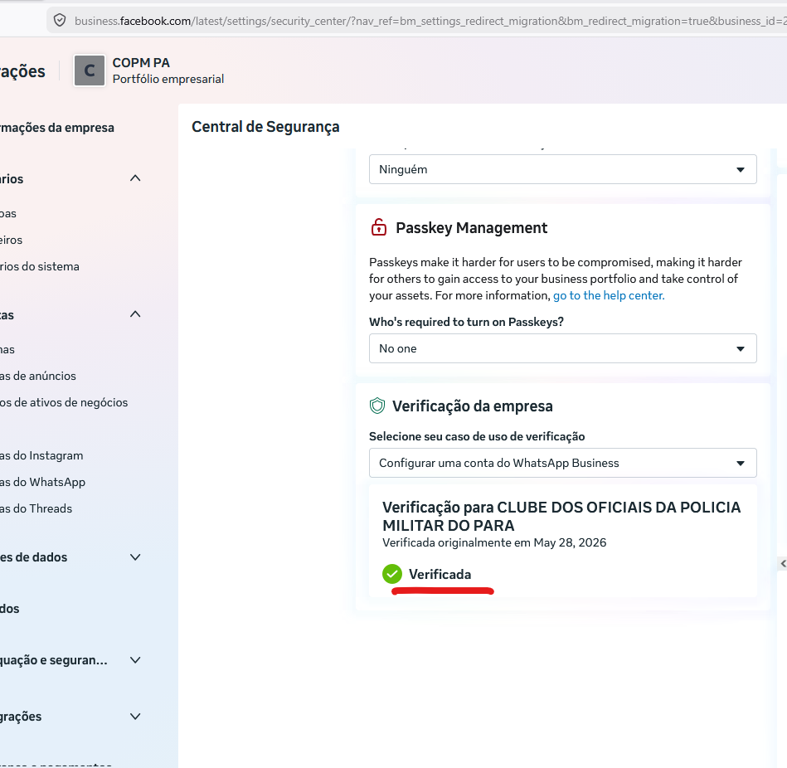Open 'os de ativos de negócios' in the sidebar
This screenshot has width=787, height=768.
(64, 402)
